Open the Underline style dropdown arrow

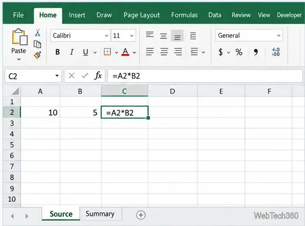tap(95, 52)
